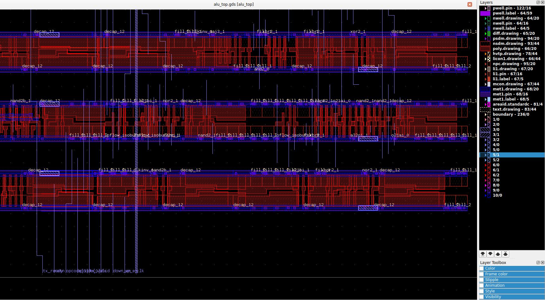The height and width of the screenshot is (300, 545).
Task: Click the detach icon on Layer Toolbox
Action: click(538, 262)
